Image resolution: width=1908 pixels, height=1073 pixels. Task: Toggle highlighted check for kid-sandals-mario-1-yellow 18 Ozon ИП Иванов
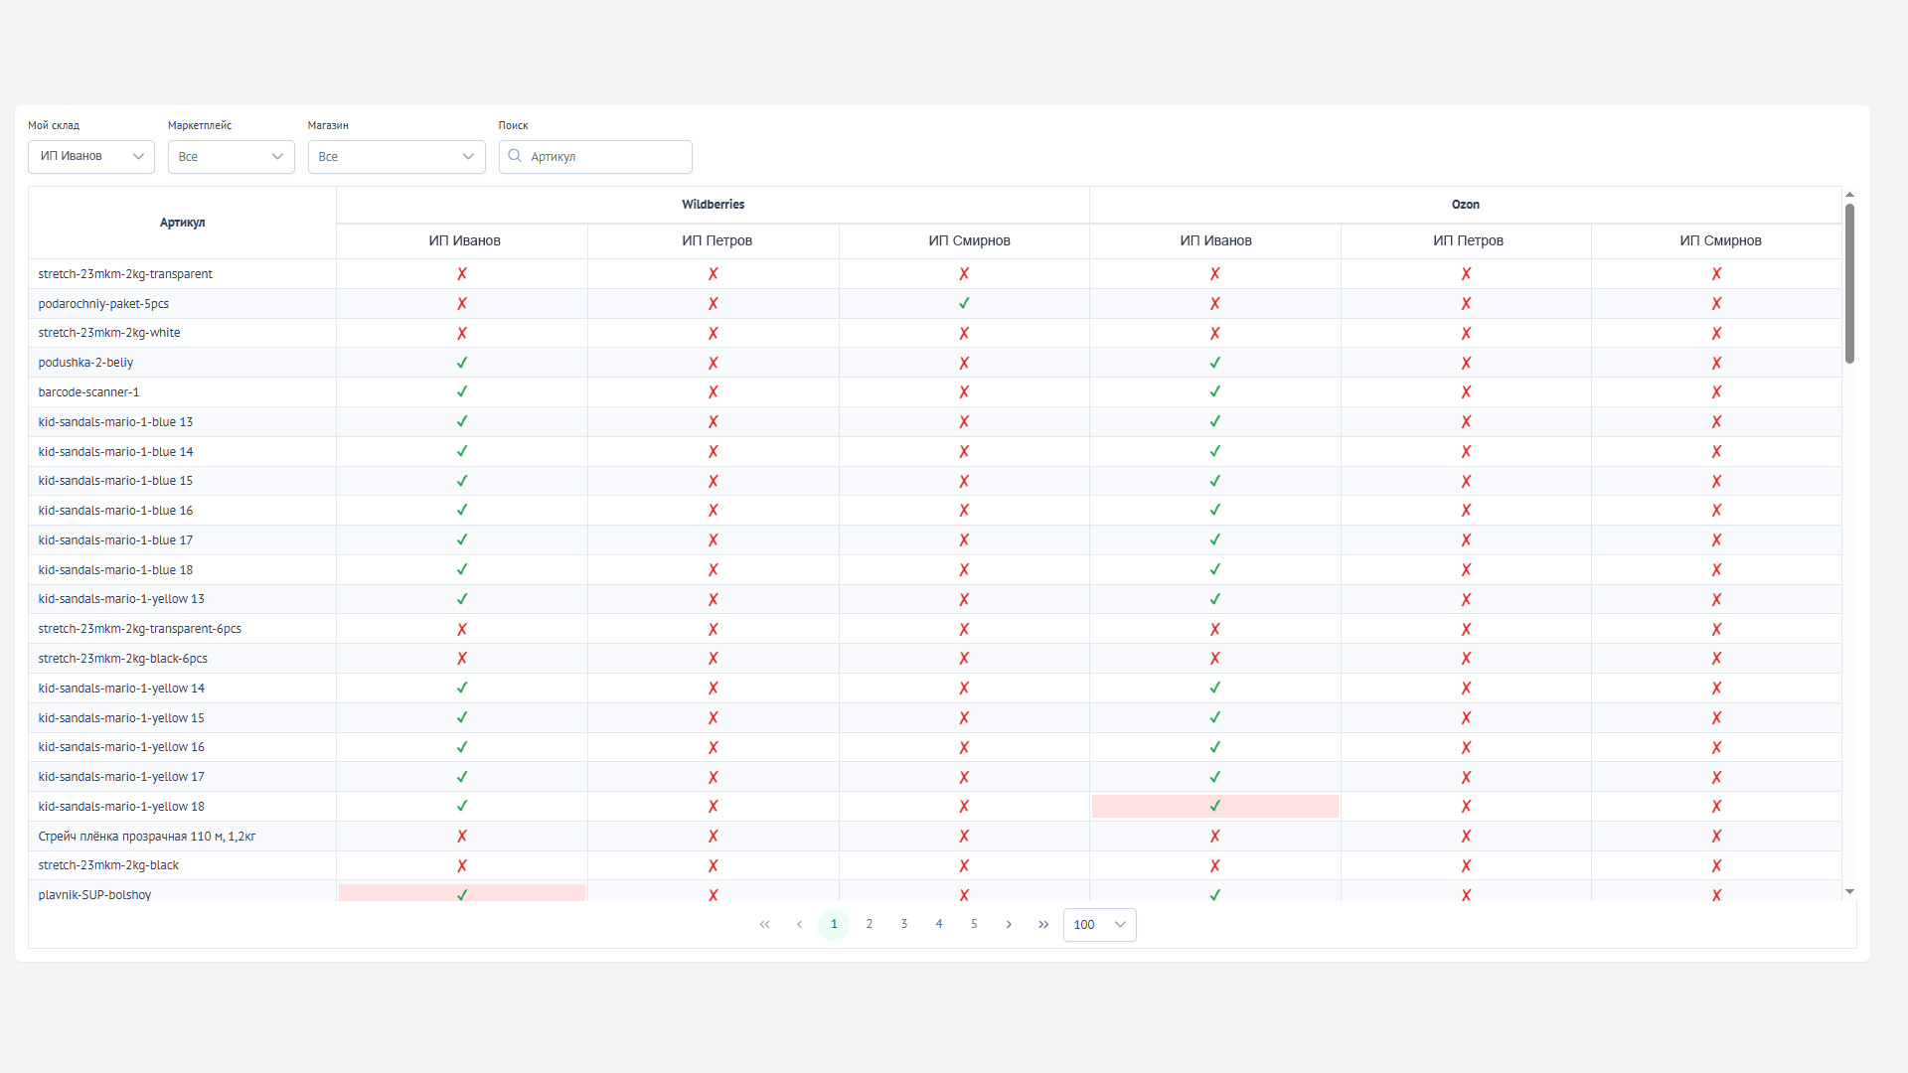[1214, 807]
